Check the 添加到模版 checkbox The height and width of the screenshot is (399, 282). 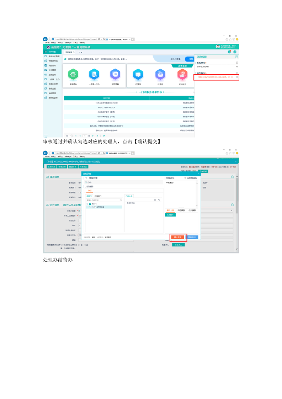click(185, 178)
